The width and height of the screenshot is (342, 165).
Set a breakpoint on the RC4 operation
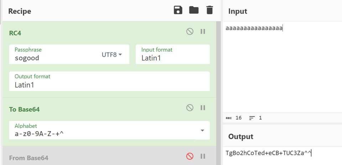point(203,31)
